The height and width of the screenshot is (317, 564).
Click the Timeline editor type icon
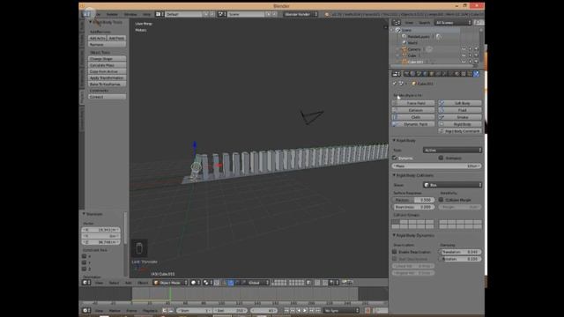click(86, 310)
